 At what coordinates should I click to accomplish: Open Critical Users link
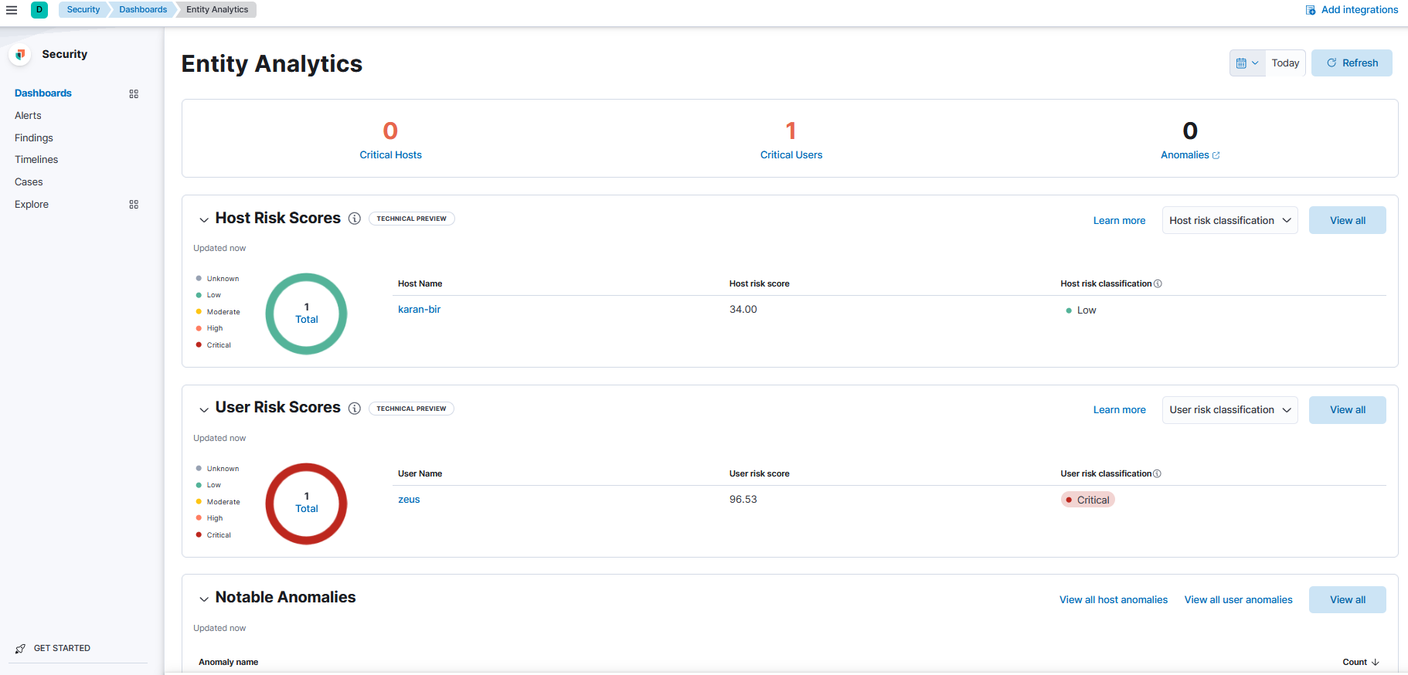[791, 155]
